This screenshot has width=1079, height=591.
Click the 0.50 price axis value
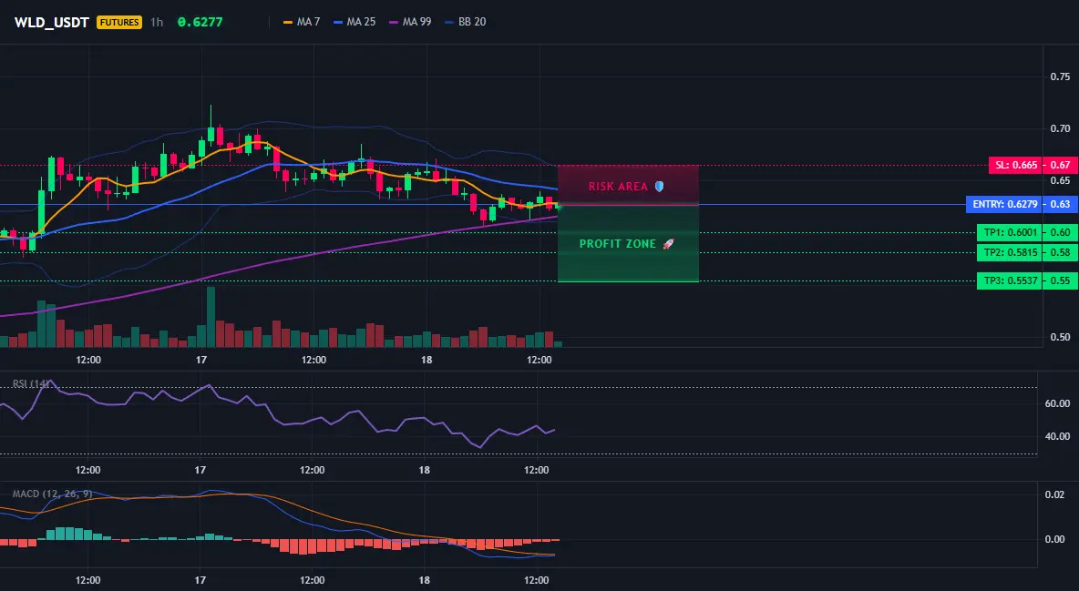click(x=1061, y=337)
